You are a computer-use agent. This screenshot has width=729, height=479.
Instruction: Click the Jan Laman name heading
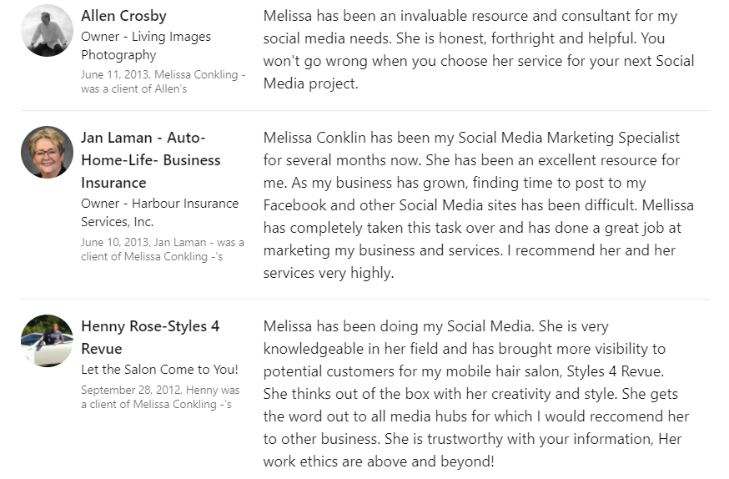tap(150, 159)
